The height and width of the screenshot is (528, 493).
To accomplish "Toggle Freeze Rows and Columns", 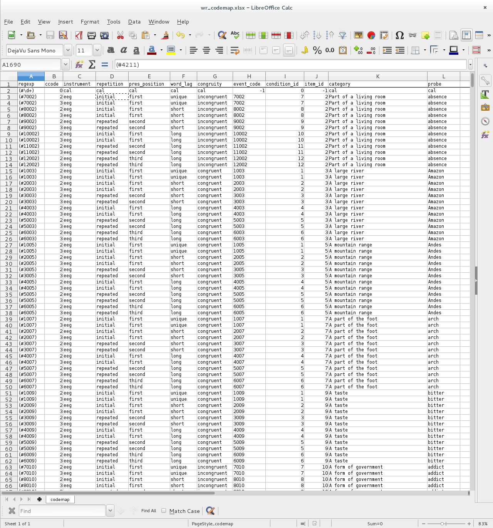I will (x=466, y=35).
